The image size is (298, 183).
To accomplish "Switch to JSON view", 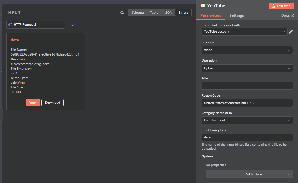I will tap(168, 13).
